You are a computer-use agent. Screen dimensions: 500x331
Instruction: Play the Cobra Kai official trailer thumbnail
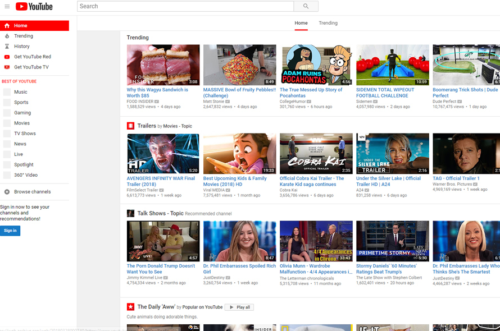tap(316, 153)
